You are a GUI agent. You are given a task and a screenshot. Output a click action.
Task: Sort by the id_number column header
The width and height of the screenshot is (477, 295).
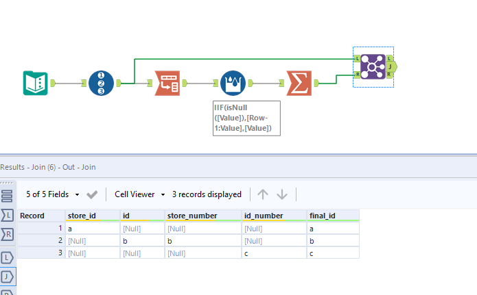(274, 216)
